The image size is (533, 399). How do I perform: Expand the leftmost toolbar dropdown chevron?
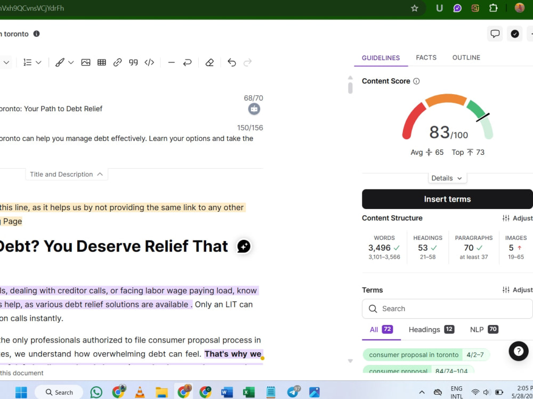click(6, 62)
